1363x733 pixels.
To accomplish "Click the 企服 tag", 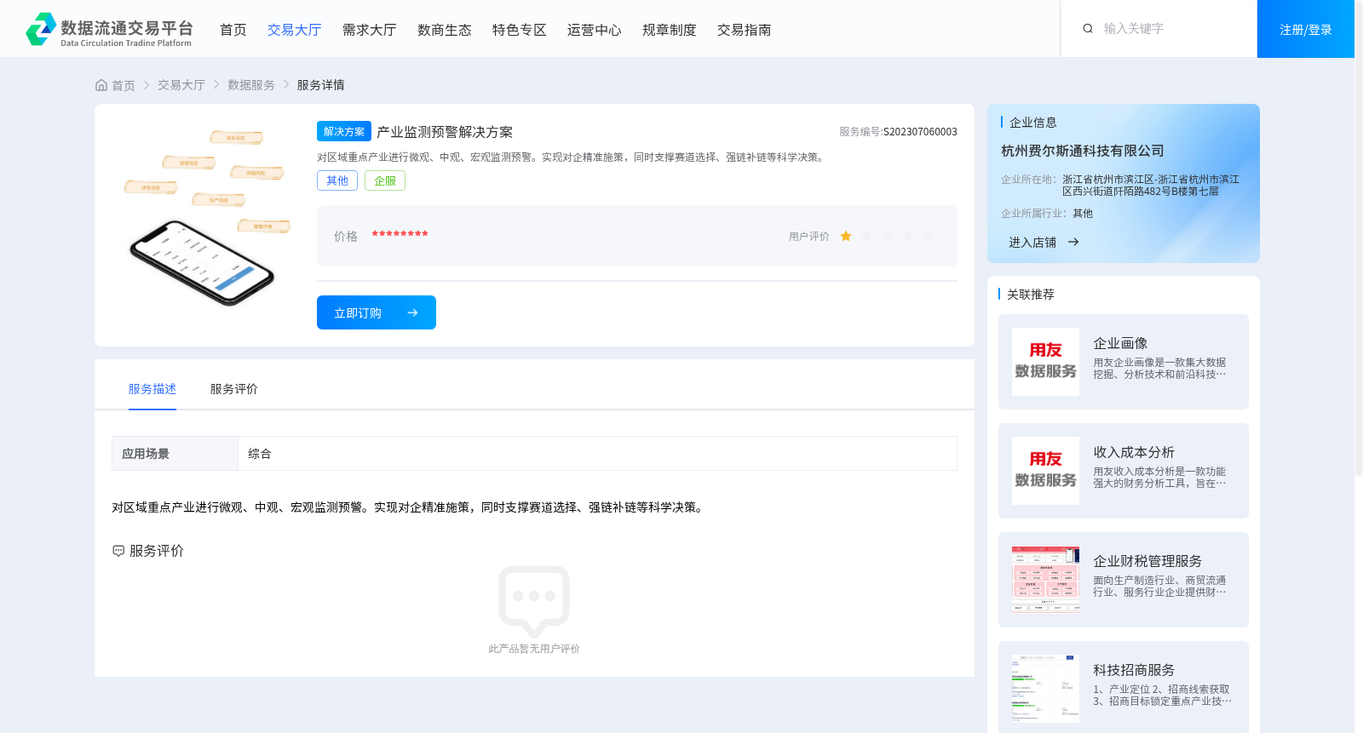I will (x=385, y=180).
